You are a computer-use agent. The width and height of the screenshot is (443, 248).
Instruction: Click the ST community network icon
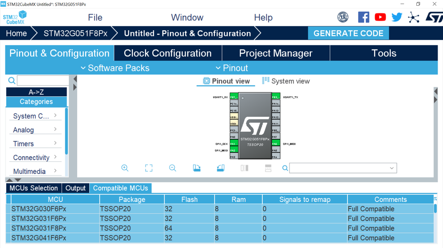414,17
